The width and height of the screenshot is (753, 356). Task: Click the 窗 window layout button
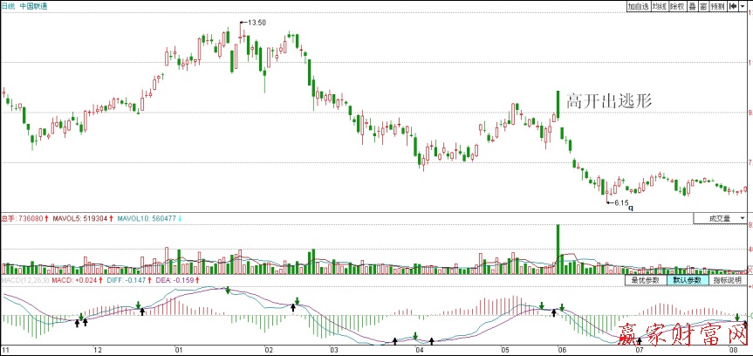[702, 5]
